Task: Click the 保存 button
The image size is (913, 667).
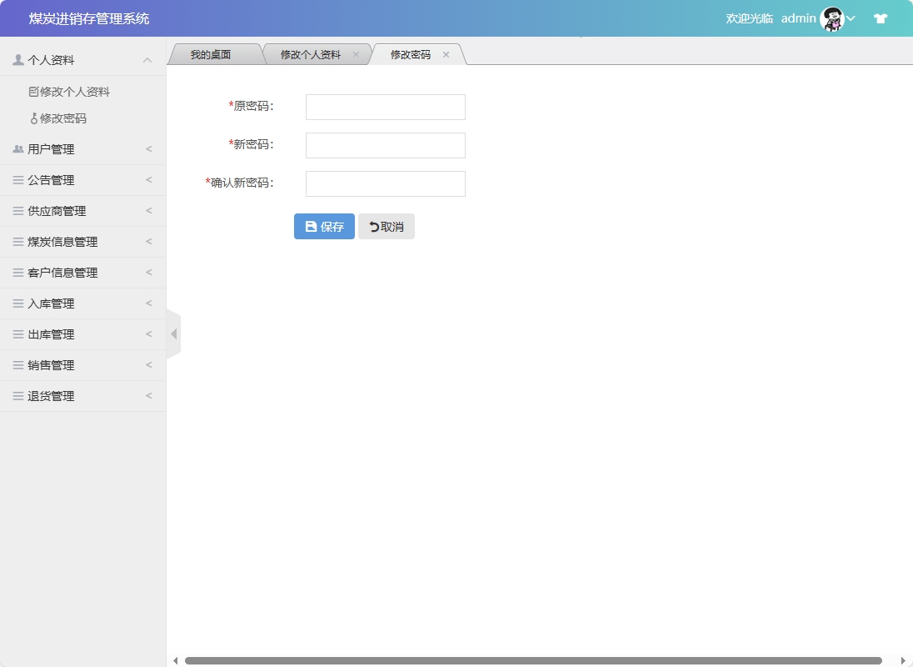Action: tap(324, 226)
